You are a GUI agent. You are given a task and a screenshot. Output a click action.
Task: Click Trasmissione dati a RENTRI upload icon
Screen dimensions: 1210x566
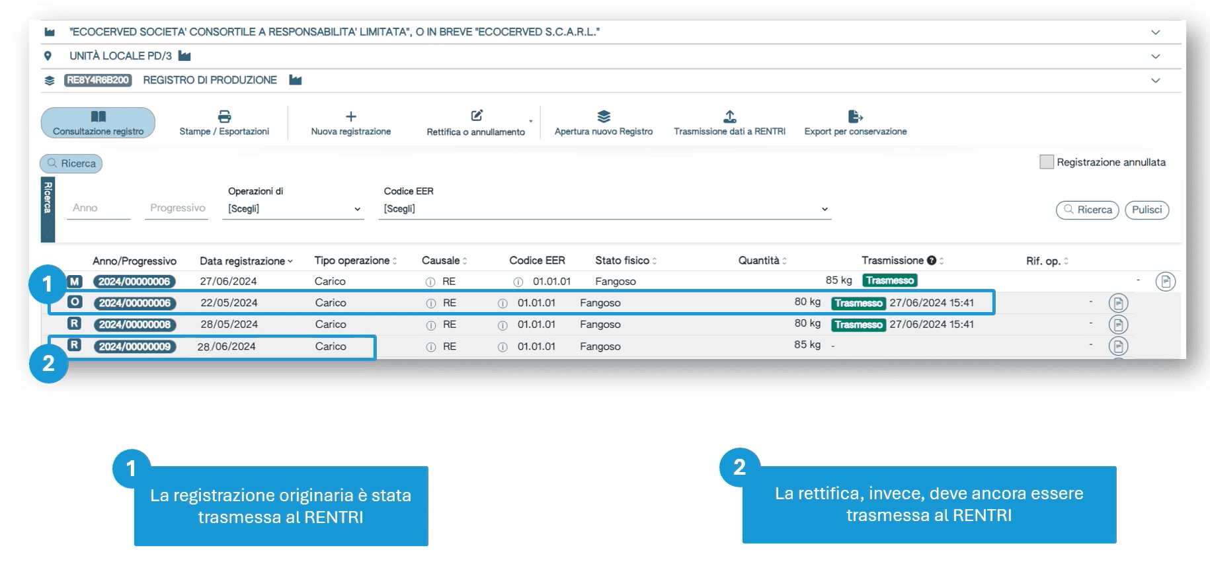tap(729, 117)
